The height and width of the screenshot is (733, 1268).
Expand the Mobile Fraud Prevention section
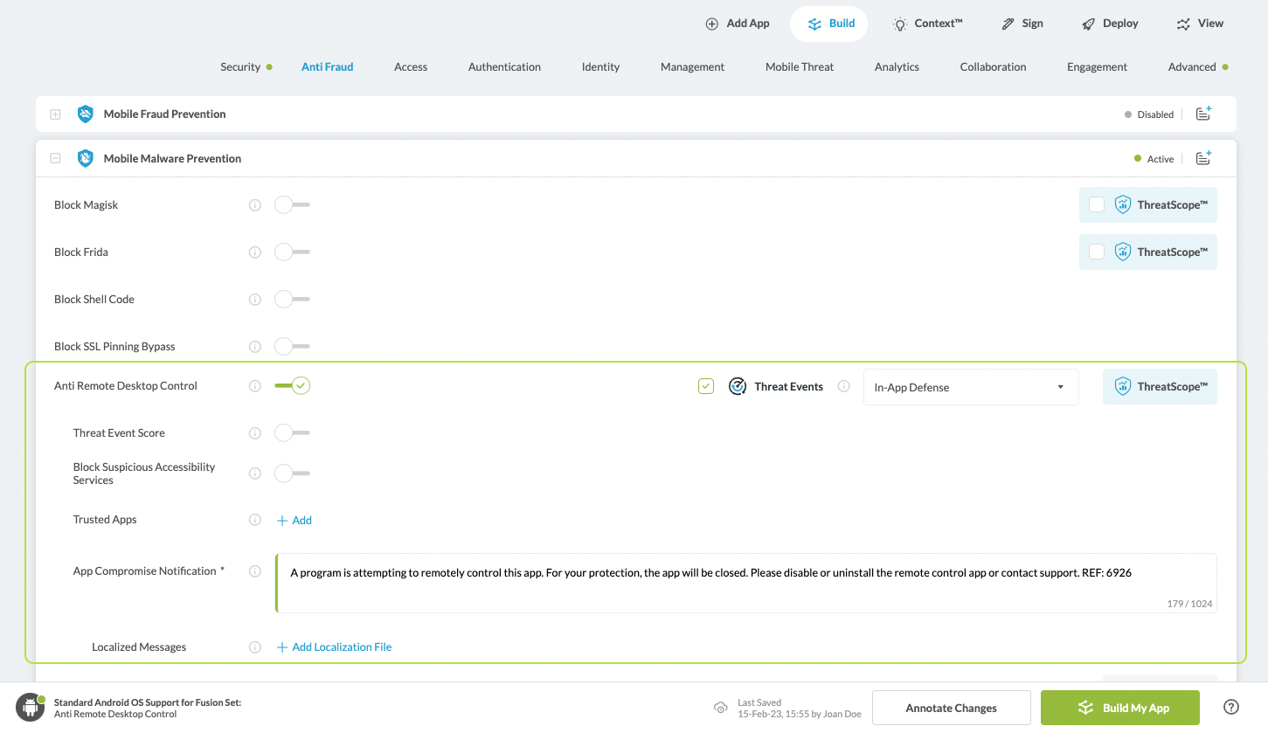55,114
